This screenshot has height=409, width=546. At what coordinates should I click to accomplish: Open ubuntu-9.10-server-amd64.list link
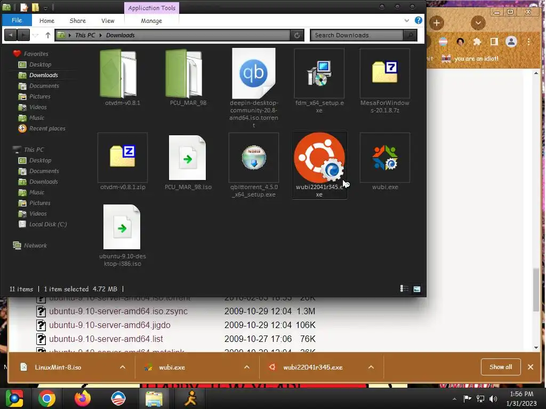[x=106, y=339]
